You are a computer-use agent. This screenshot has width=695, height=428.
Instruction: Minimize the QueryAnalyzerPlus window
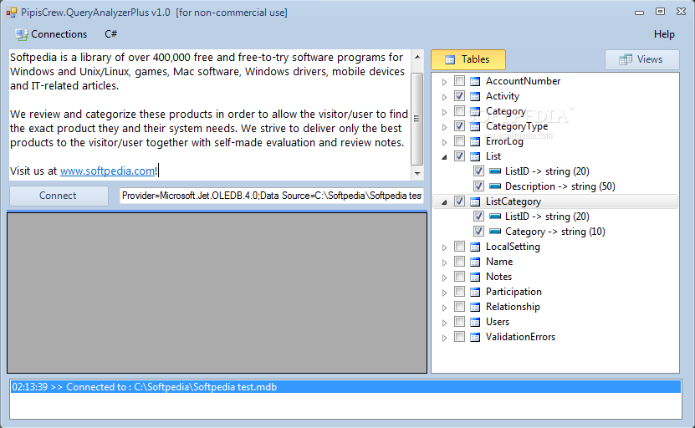[x=639, y=13]
